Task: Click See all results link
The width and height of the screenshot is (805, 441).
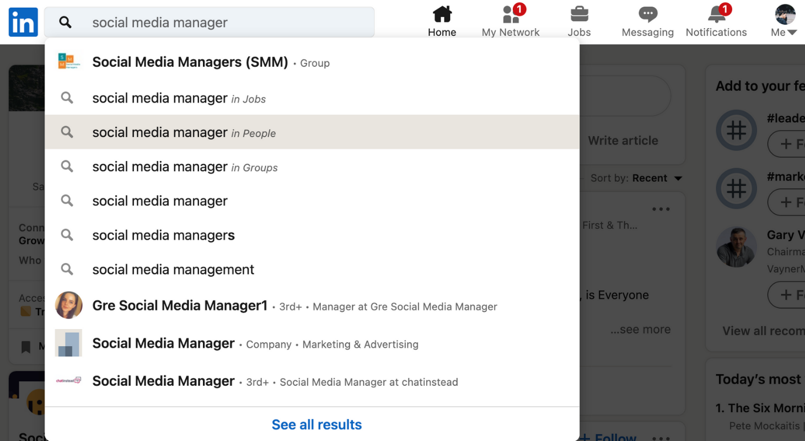Action: [x=316, y=424]
